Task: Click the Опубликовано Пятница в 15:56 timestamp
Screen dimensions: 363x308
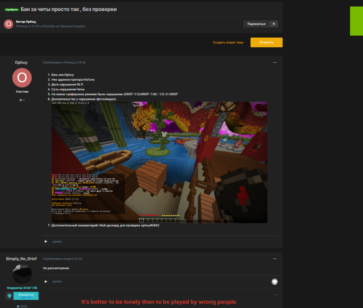Action: [x=64, y=62]
